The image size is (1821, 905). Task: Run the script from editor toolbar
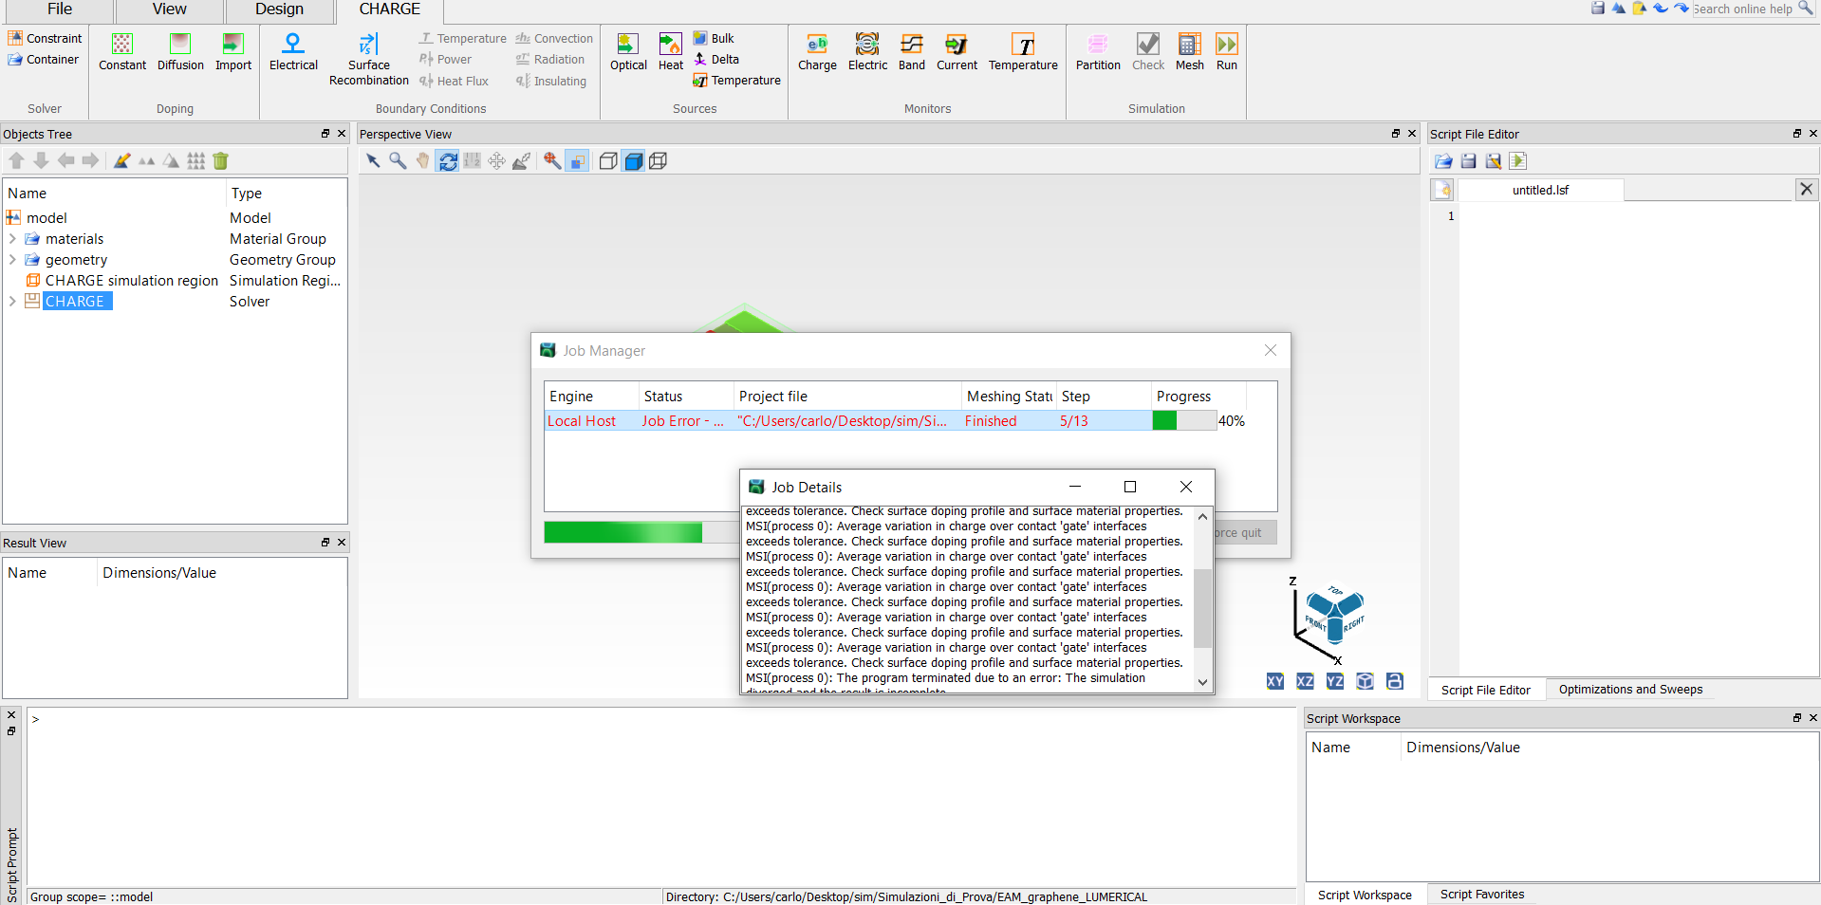coord(1518,161)
